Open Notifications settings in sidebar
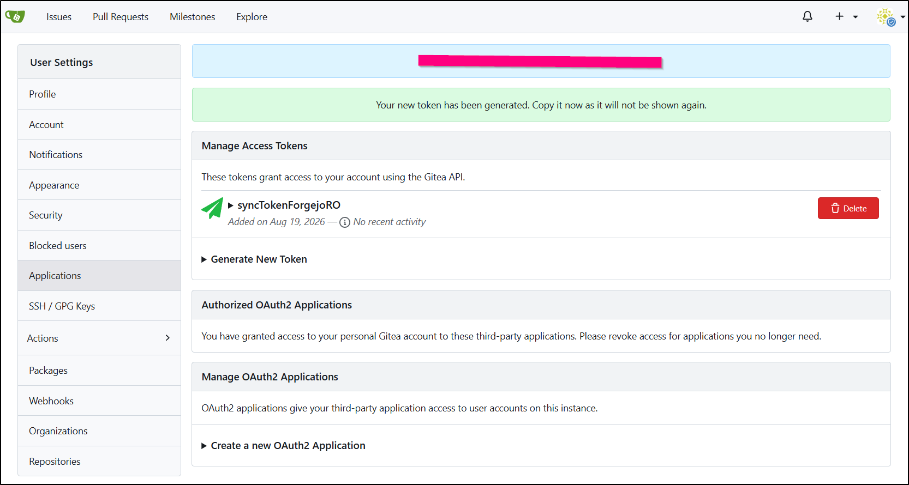This screenshot has width=909, height=485. [99, 155]
